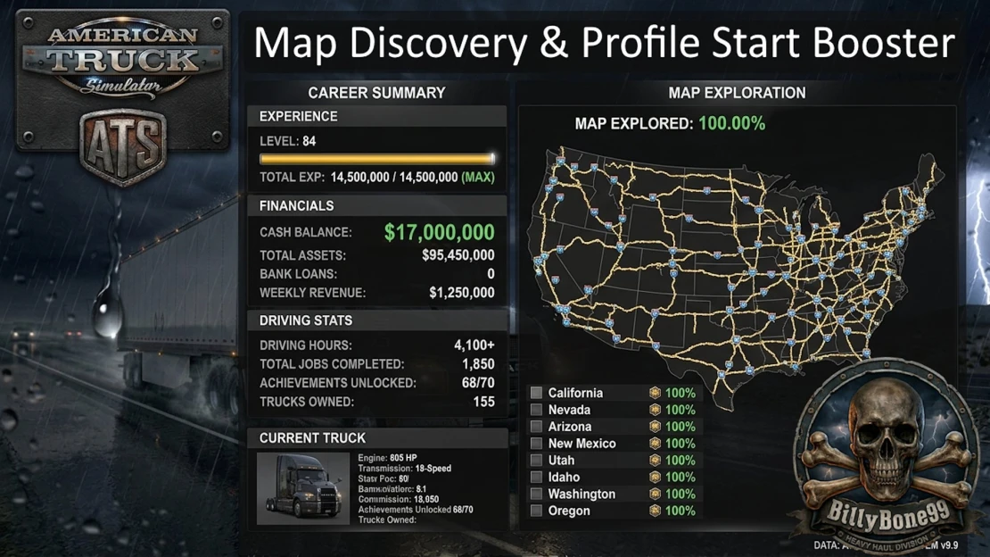The image size is (990, 557).
Task: Select the CURRENT TRUCK section header
Action: pos(377,438)
